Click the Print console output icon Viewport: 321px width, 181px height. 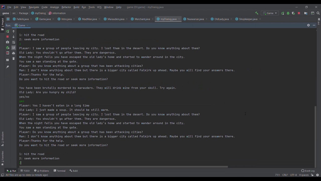14,53
